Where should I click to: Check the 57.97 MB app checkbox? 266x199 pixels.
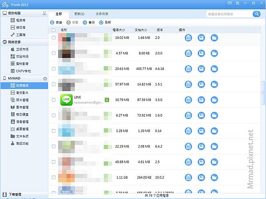tap(54, 84)
